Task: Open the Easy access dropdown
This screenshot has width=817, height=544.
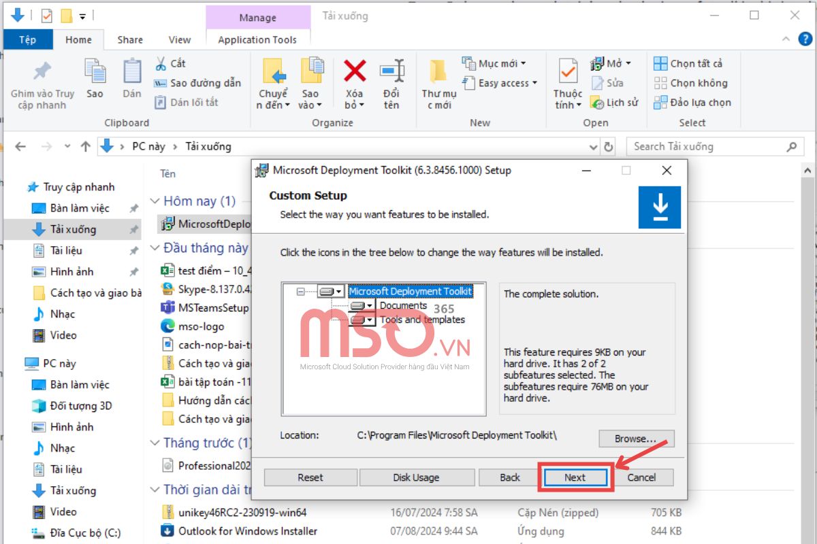Action: pos(500,83)
